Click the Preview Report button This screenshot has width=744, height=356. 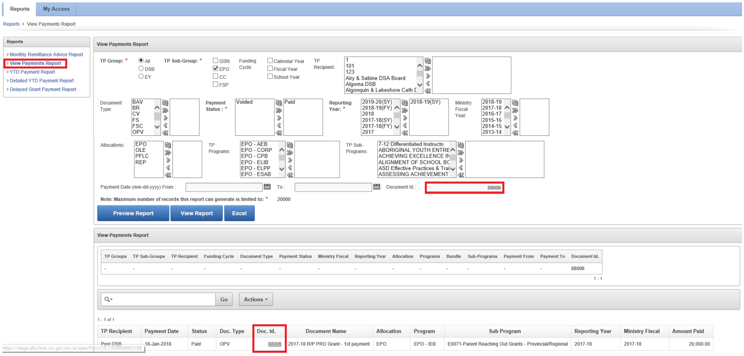(x=133, y=214)
